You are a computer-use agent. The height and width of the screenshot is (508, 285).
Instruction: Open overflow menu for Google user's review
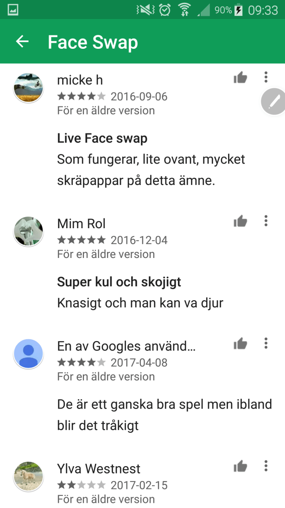pyautogui.click(x=266, y=343)
